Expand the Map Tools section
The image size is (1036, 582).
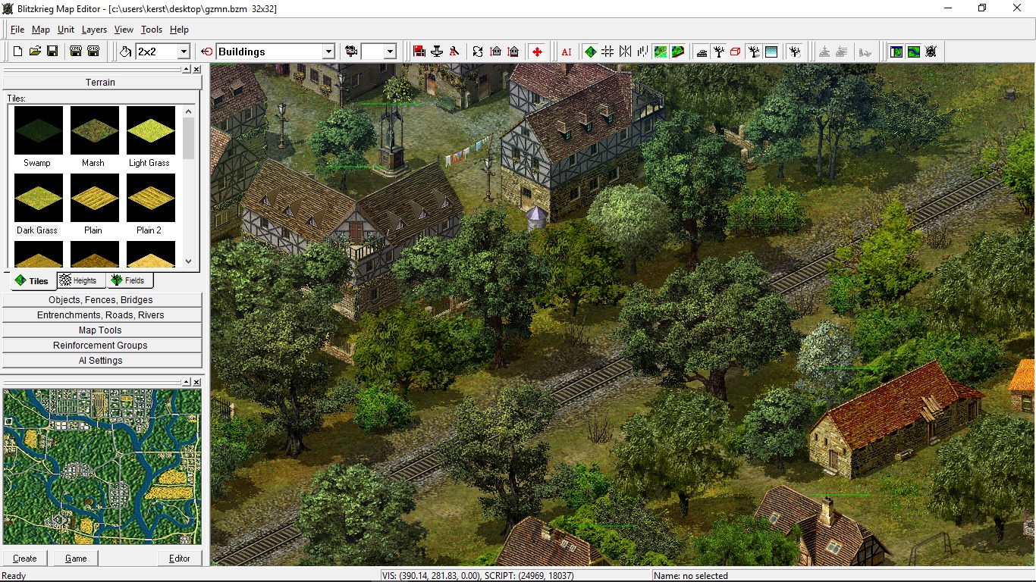pos(101,330)
